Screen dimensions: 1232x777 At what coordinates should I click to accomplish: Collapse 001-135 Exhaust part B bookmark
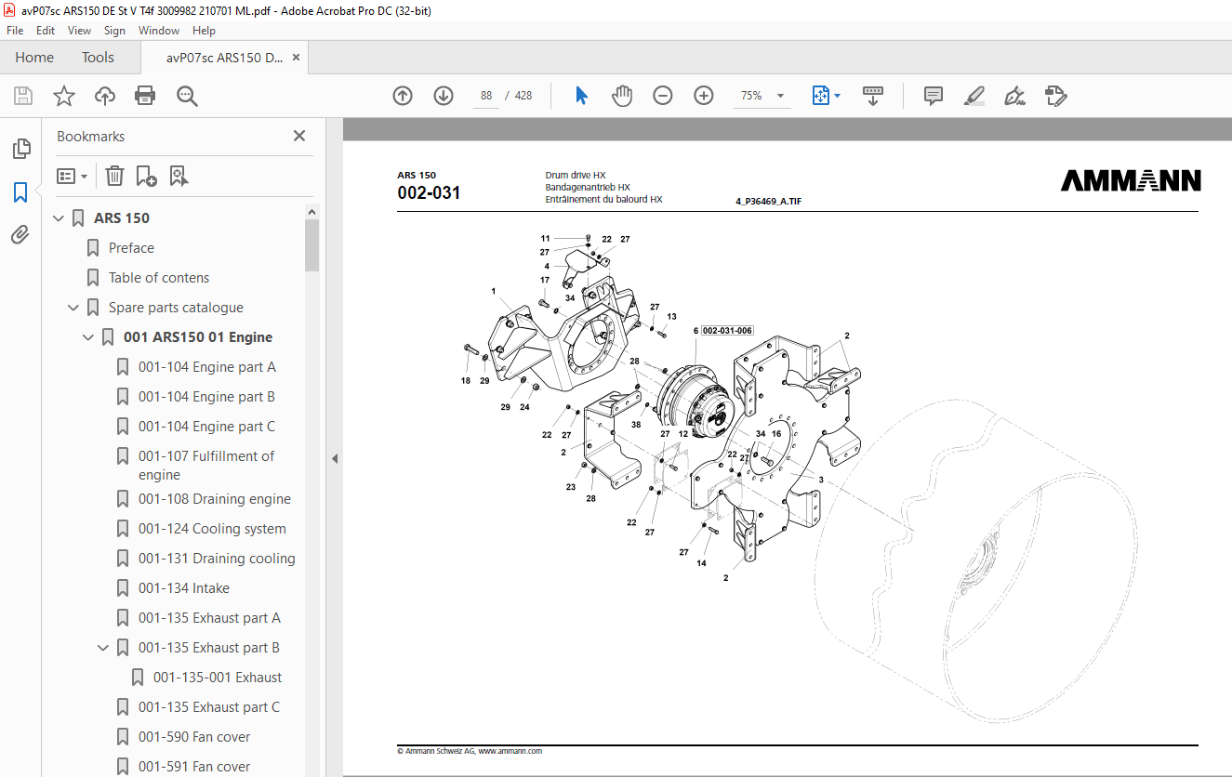tap(103, 648)
